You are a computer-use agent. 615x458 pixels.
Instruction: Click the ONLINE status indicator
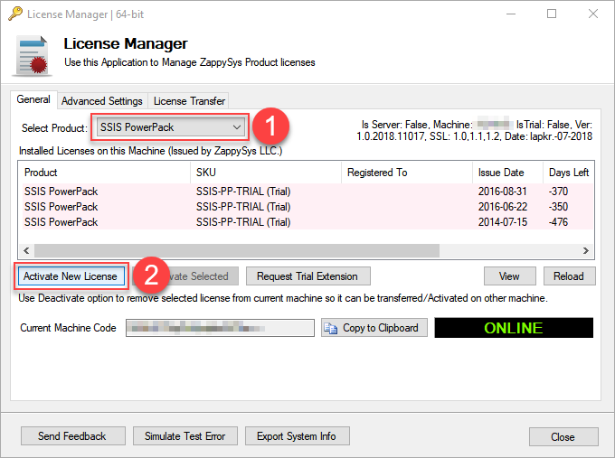coord(514,328)
